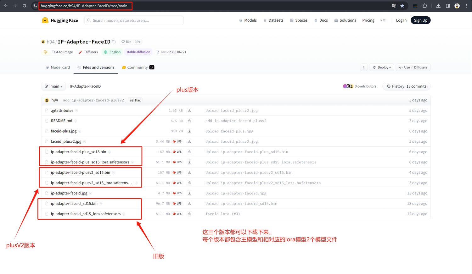
Task: Expand the main branch dropdown
Action: coord(53,86)
